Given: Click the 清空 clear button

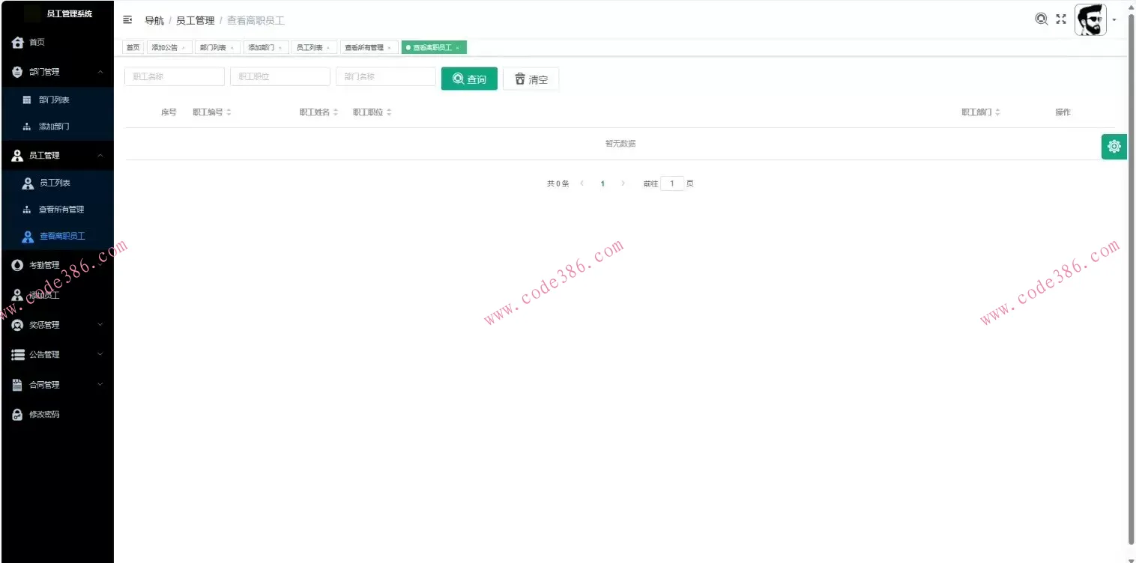Looking at the screenshot, I should click(531, 78).
